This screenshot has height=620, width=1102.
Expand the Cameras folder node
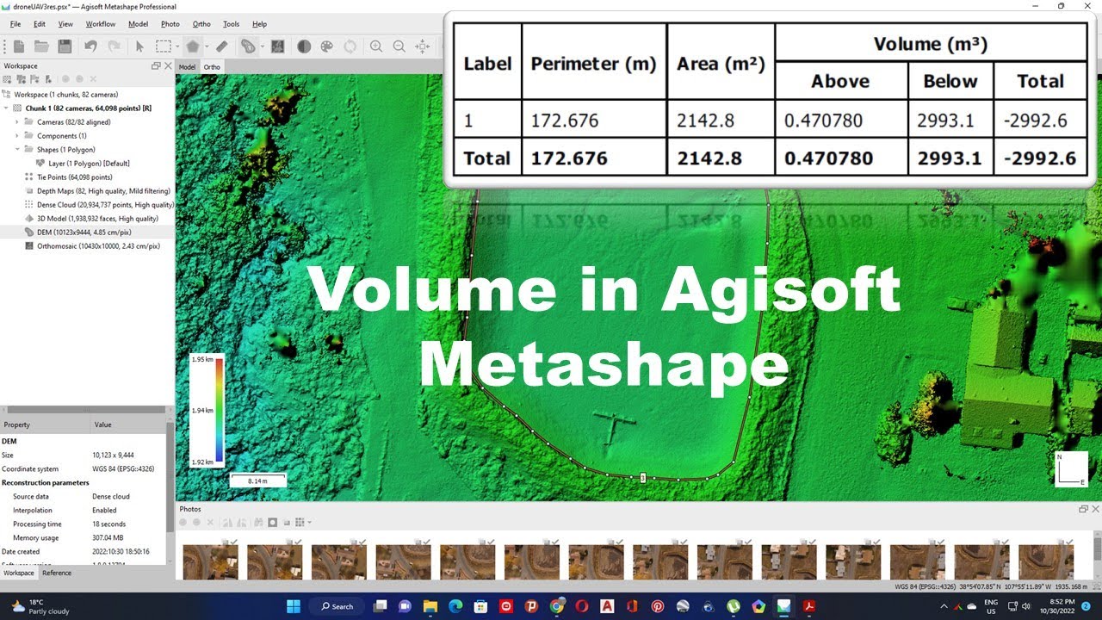point(16,122)
